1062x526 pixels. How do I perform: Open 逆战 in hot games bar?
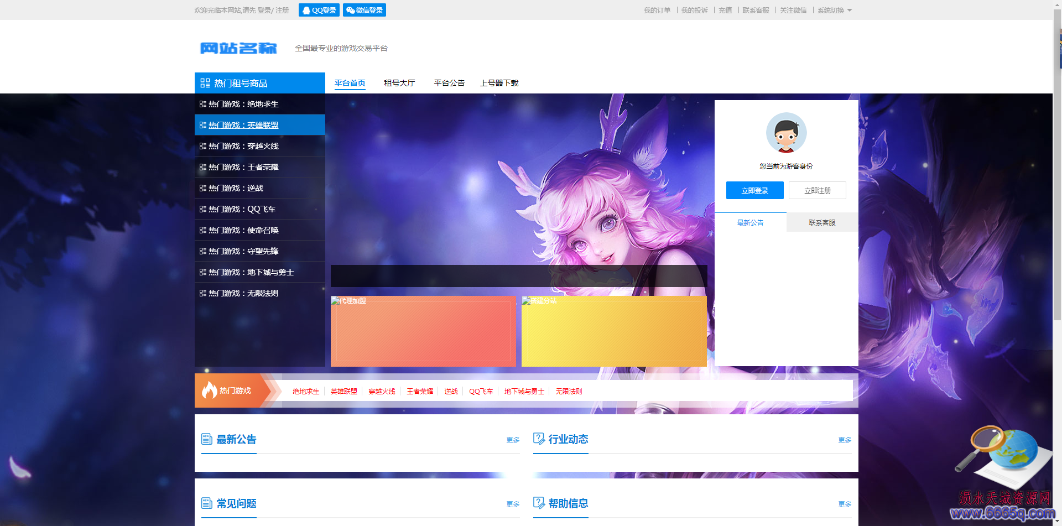coord(451,392)
